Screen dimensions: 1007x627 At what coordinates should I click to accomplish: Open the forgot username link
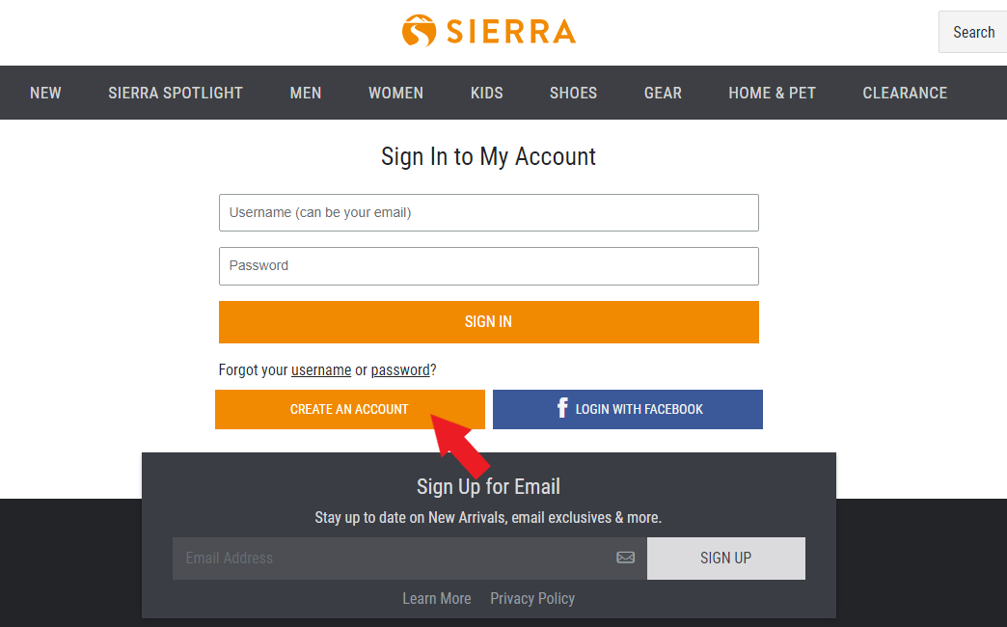click(x=320, y=369)
